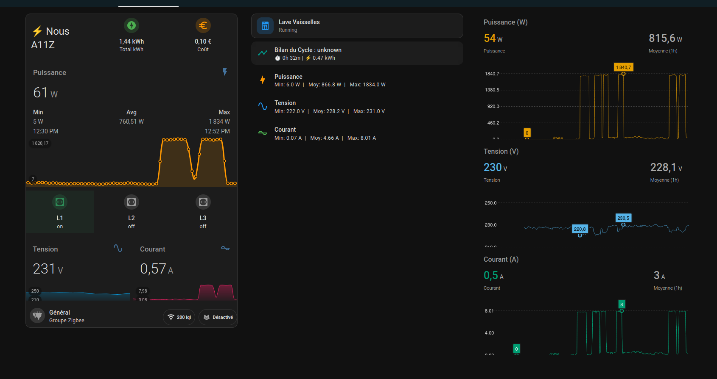Click the blue flash icon in Puissance card

coord(225,72)
